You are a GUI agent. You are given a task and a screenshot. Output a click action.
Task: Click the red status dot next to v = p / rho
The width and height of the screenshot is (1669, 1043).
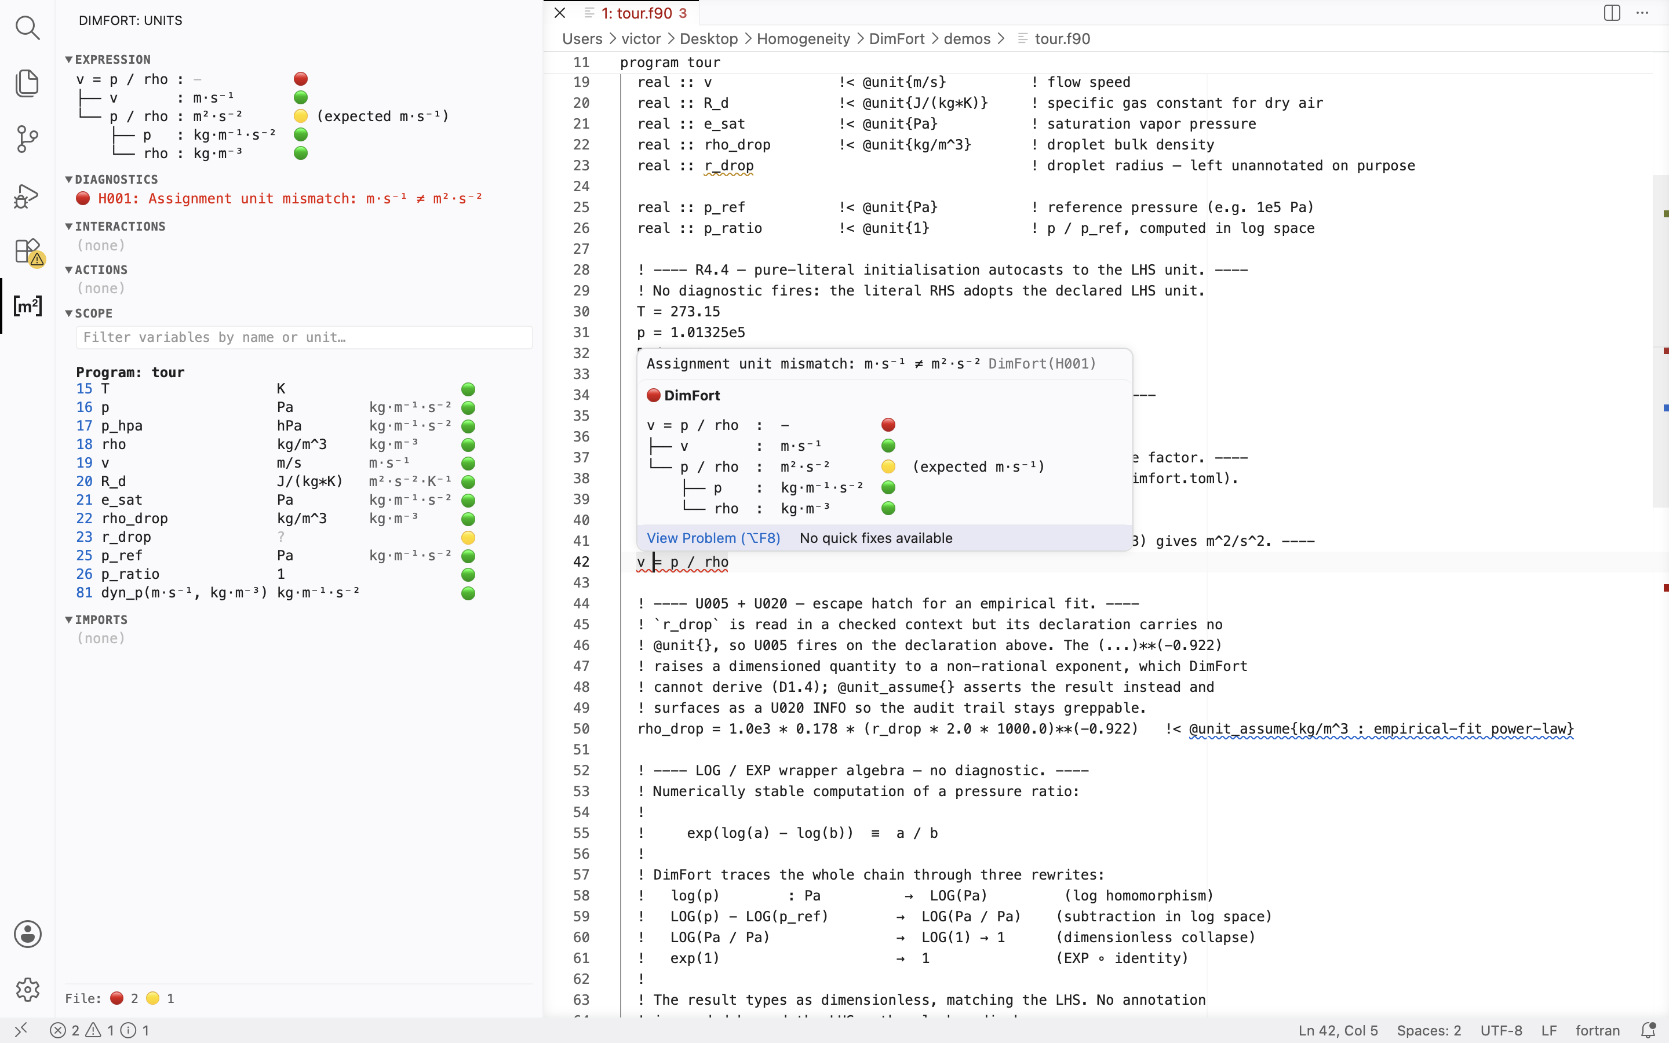[301, 79]
